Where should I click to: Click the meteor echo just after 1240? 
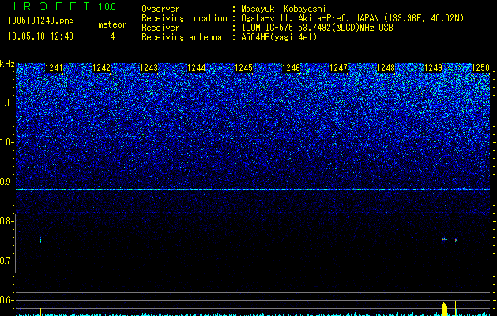point(40,240)
